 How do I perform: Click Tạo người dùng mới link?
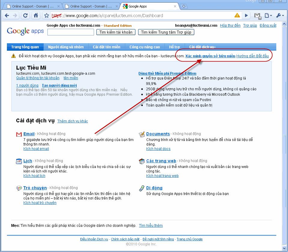59,85
